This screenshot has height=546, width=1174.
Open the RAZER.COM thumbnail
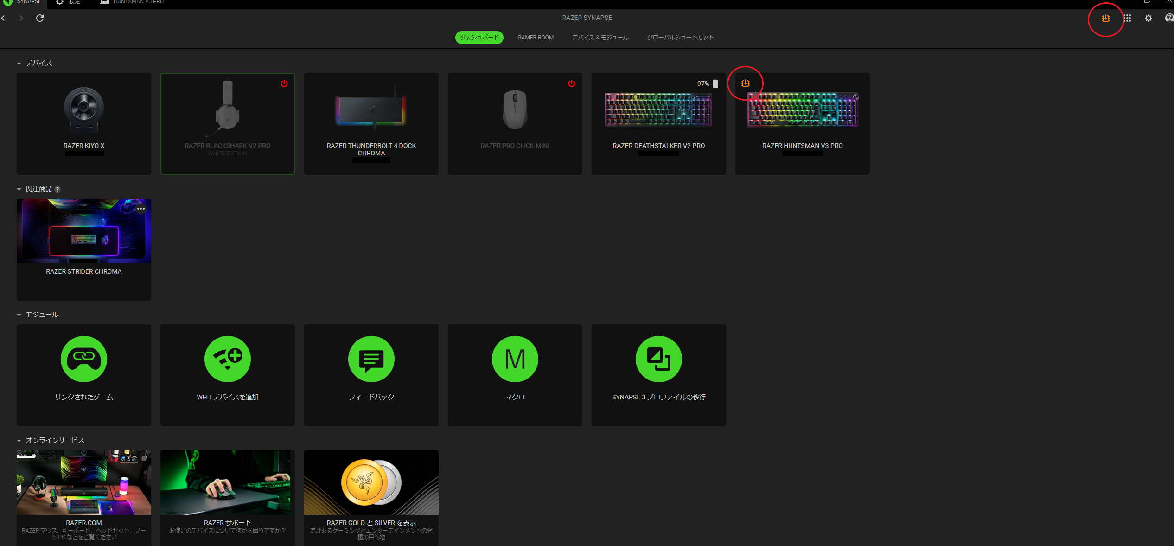[84, 482]
